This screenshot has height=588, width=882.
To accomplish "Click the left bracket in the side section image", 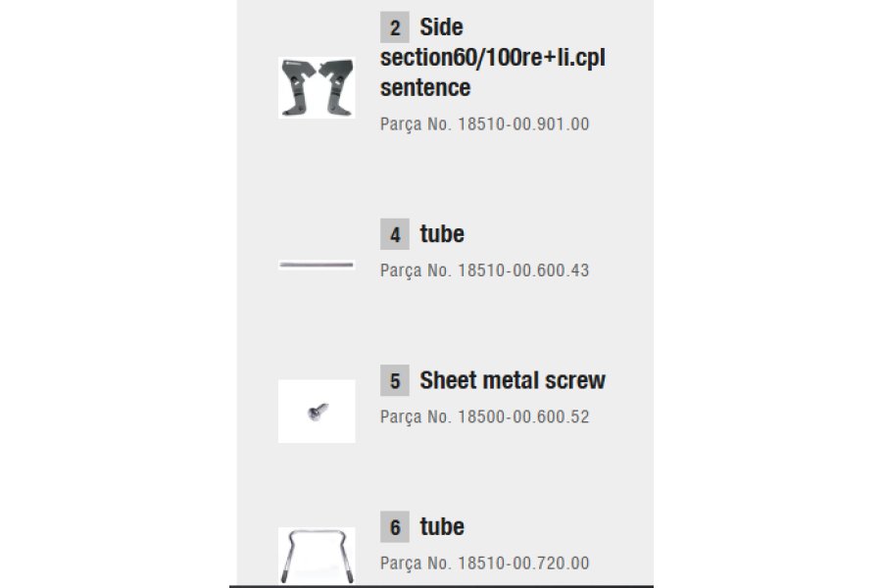I will pos(298,88).
